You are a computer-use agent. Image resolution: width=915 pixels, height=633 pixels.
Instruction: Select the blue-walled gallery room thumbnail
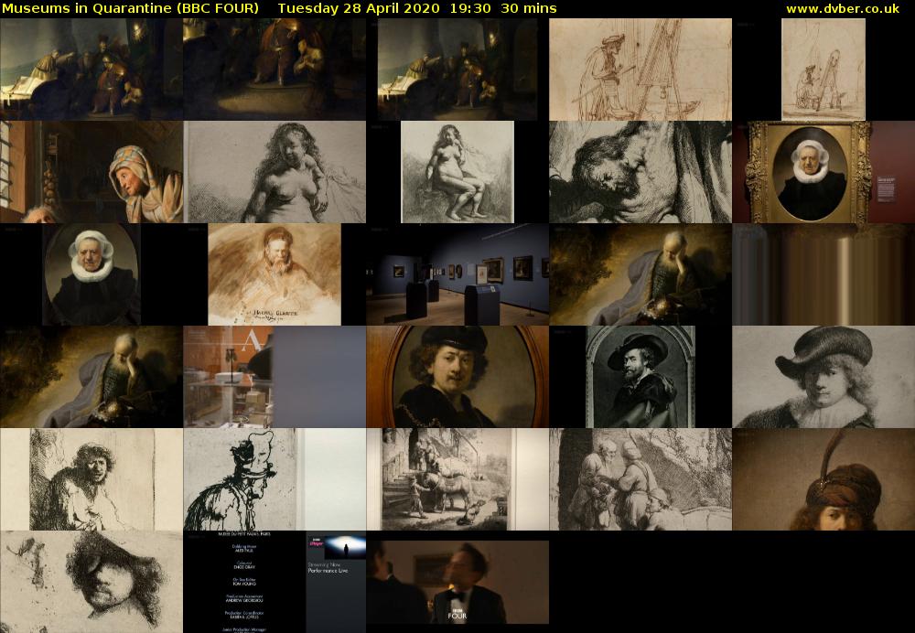pos(457,274)
